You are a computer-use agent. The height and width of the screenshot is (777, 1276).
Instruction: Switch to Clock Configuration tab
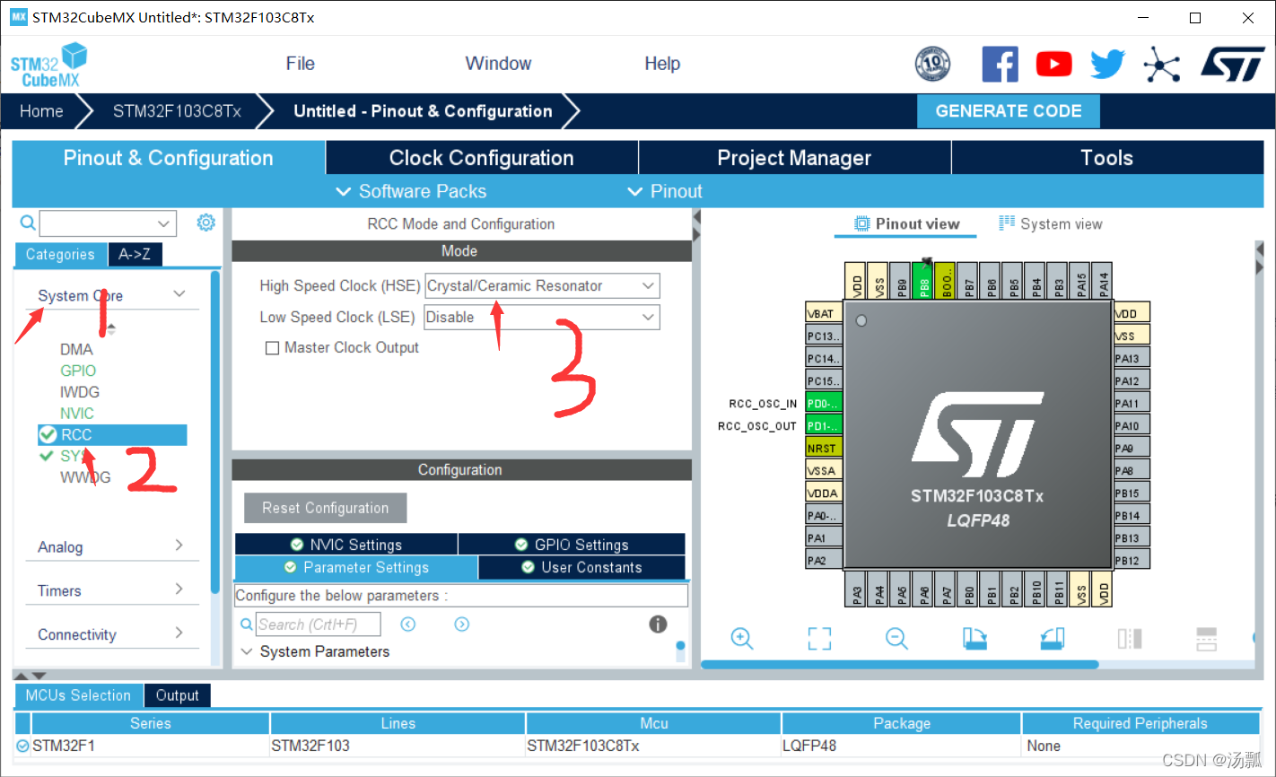tap(482, 158)
